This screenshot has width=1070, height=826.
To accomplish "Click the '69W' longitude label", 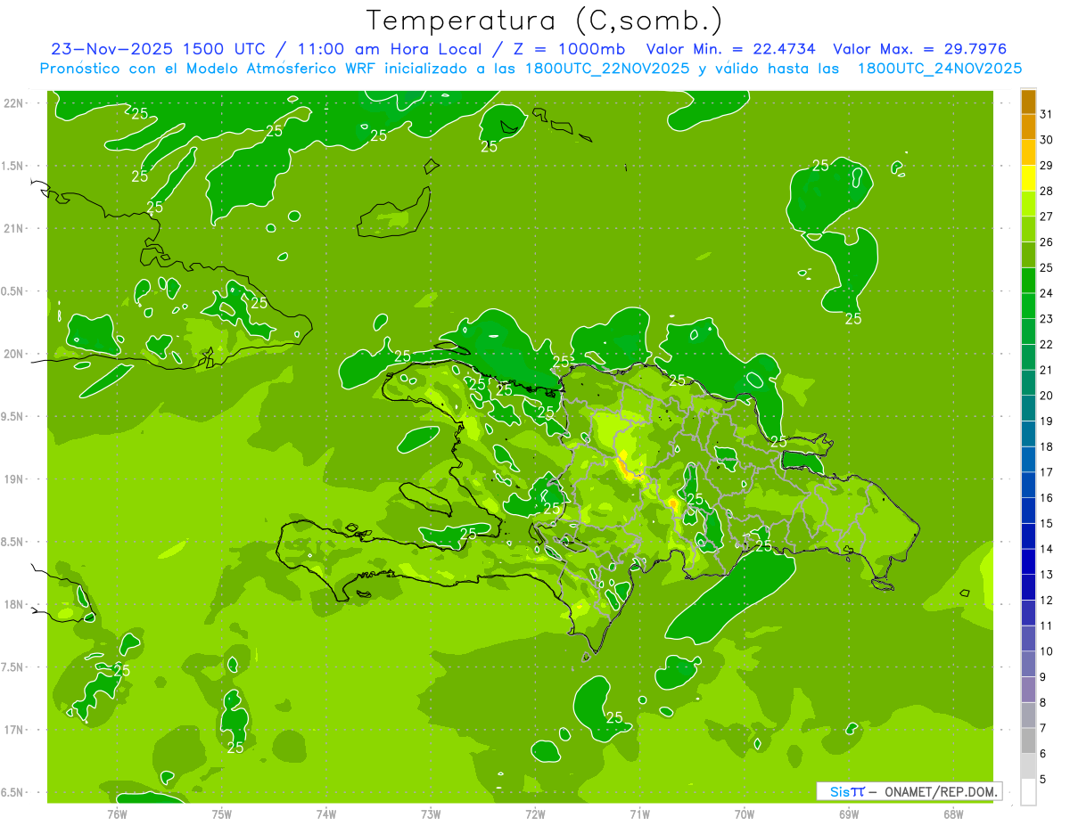I will coord(849,814).
